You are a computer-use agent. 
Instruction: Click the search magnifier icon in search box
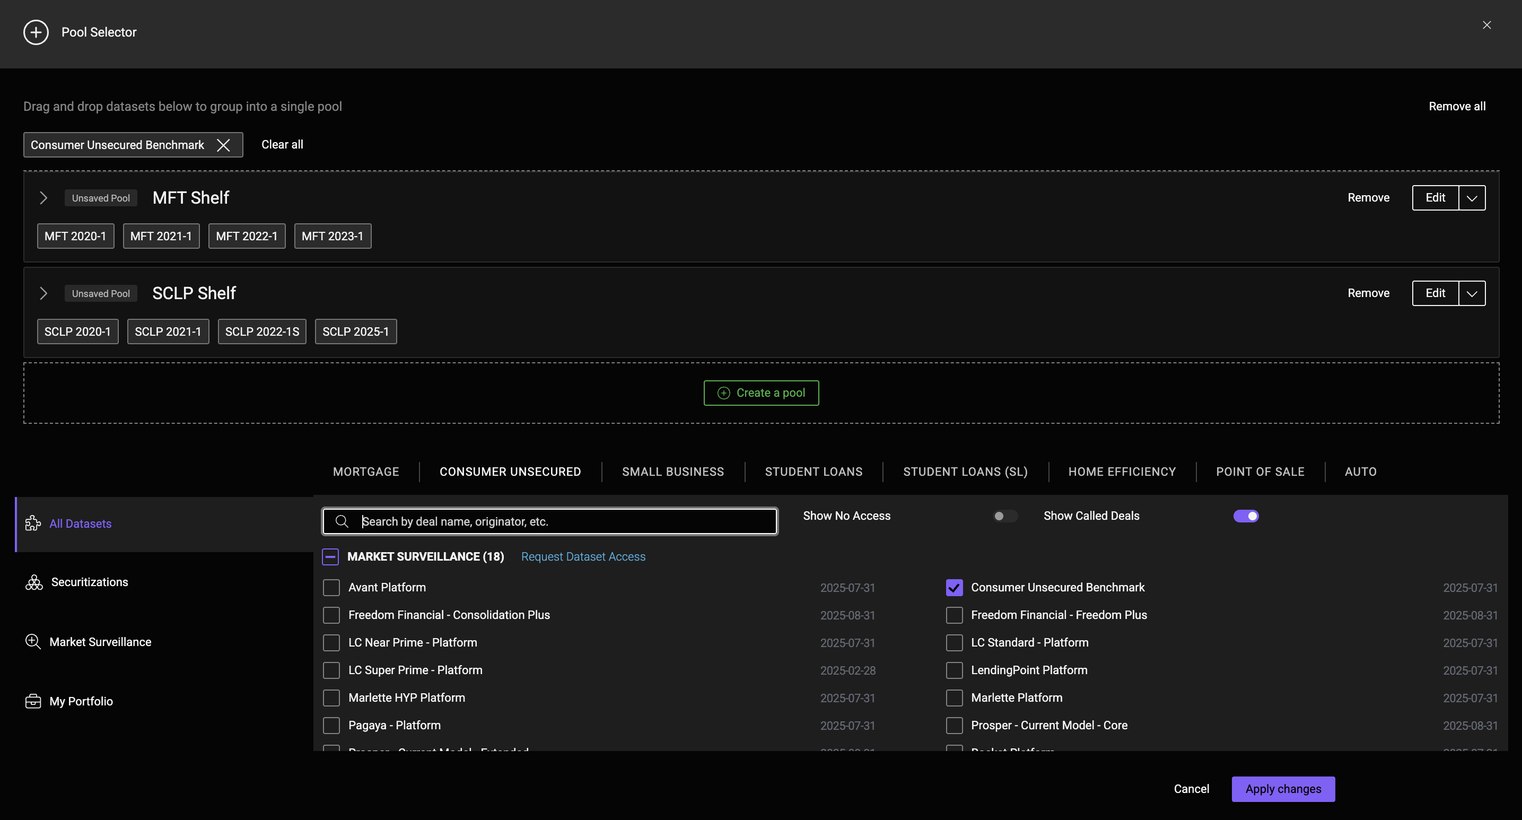point(342,522)
